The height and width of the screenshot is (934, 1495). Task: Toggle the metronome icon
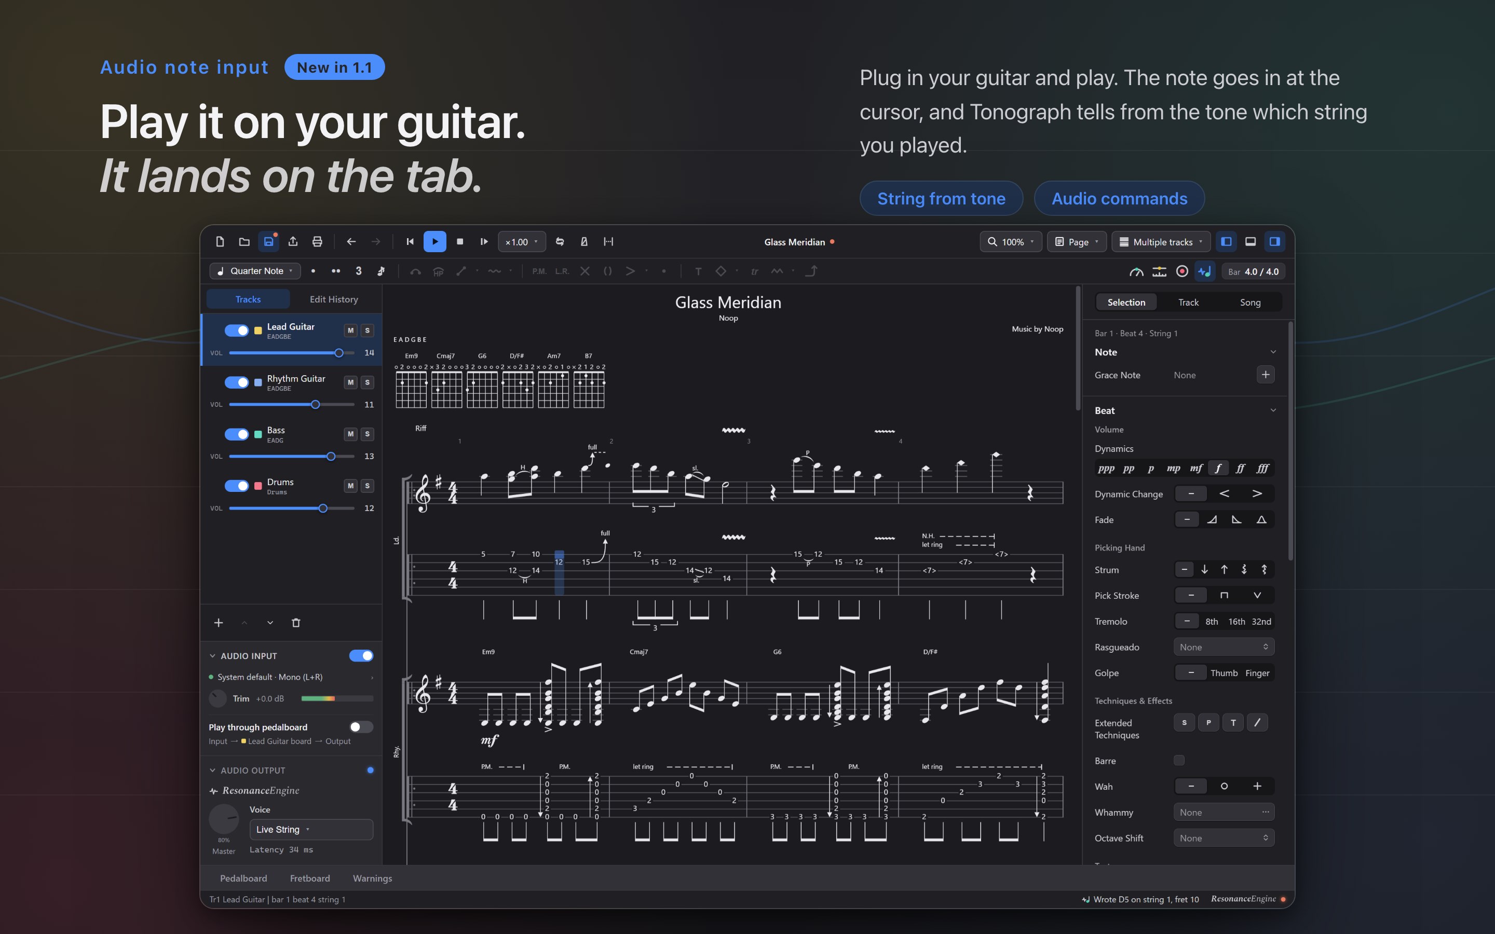[x=584, y=241]
